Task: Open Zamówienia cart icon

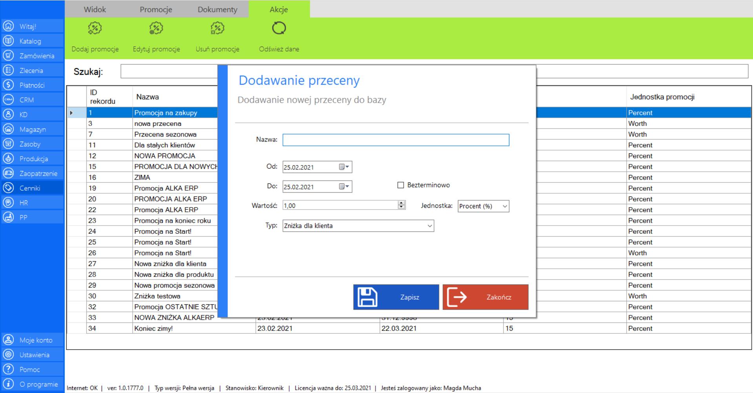Action: [x=8, y=56]
